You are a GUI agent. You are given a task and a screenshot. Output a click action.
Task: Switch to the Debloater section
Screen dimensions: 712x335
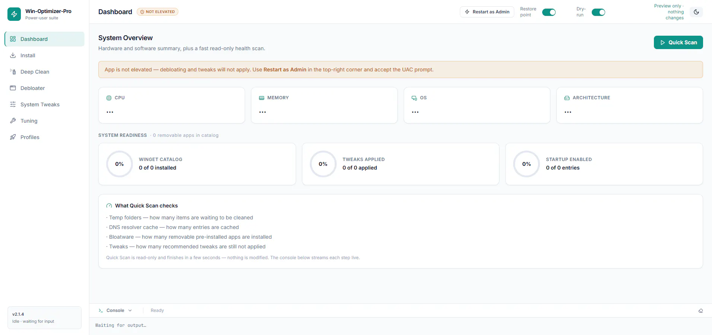44,88
